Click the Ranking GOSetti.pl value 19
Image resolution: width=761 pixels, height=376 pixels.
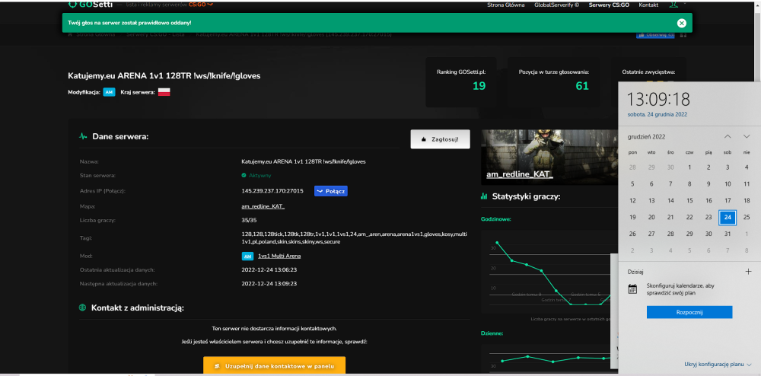tap(479, 86)
